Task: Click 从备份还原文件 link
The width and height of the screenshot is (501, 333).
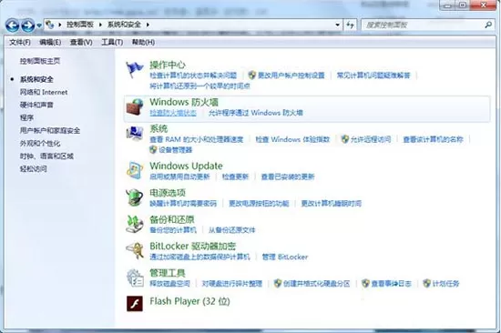Action: coord(232,230)
